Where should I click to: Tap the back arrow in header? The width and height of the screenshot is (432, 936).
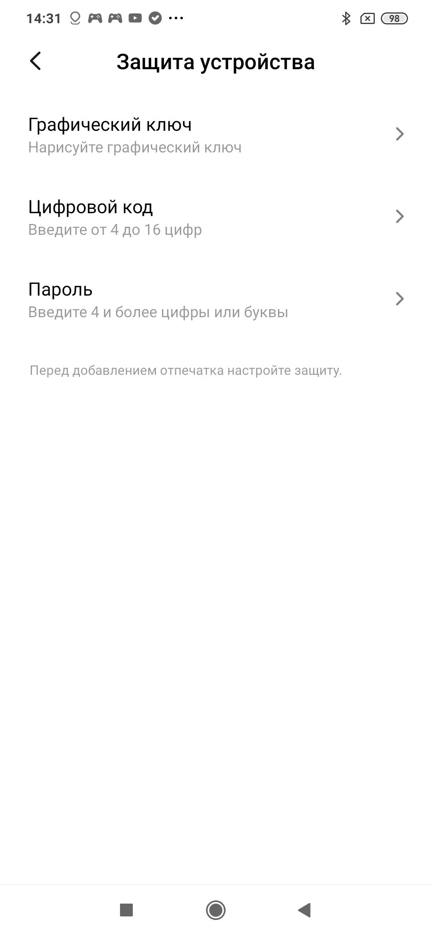pos(36,61)
